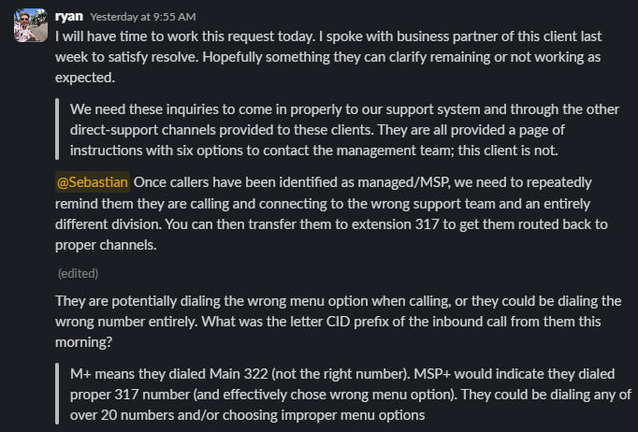The image size is (638, 432).
Task: Click the first message about working this request
Action: point(328,56)
